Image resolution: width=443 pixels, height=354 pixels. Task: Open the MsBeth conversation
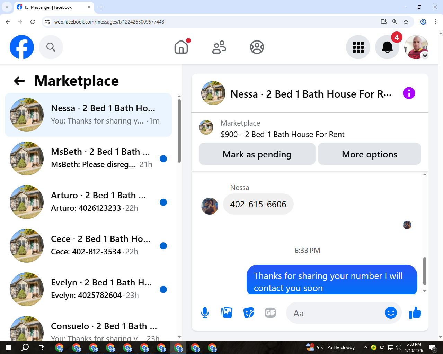click(x=88, y=158)
